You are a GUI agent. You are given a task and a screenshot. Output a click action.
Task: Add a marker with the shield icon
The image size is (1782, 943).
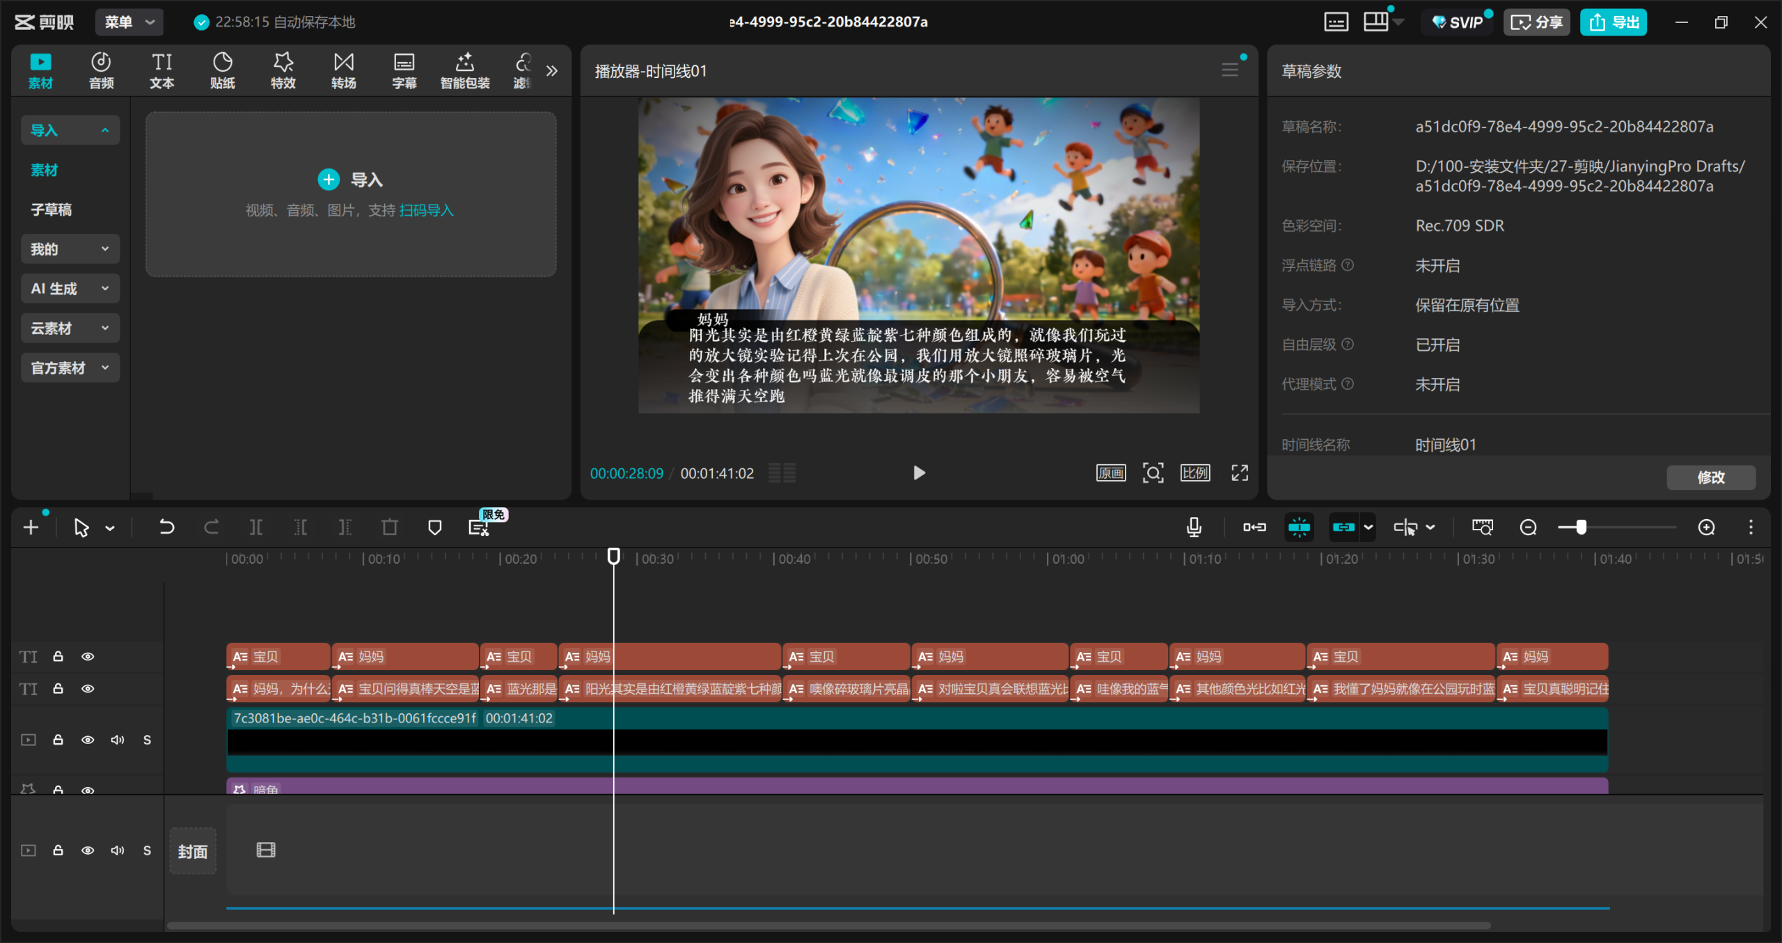434,527
